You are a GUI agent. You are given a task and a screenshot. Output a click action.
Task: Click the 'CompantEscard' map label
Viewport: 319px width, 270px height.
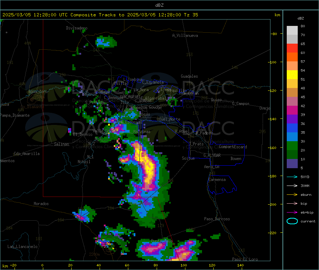click(x=233, y=147)
